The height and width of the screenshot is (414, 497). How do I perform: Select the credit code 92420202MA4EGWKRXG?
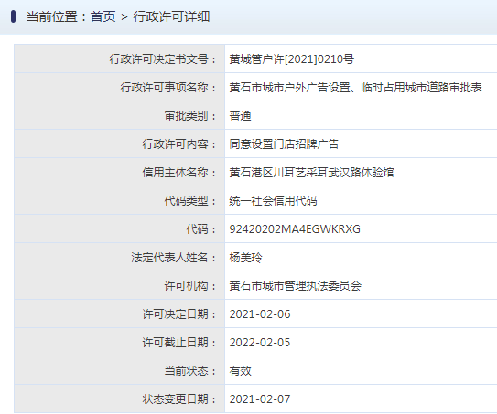[295, 229]
